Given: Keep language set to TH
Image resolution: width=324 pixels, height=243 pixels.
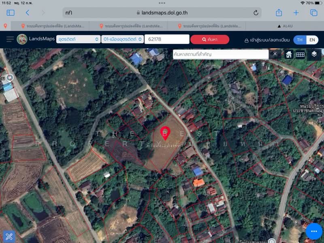Looking at the screenshot, I should pyautogui.click(x=301, y=39).
